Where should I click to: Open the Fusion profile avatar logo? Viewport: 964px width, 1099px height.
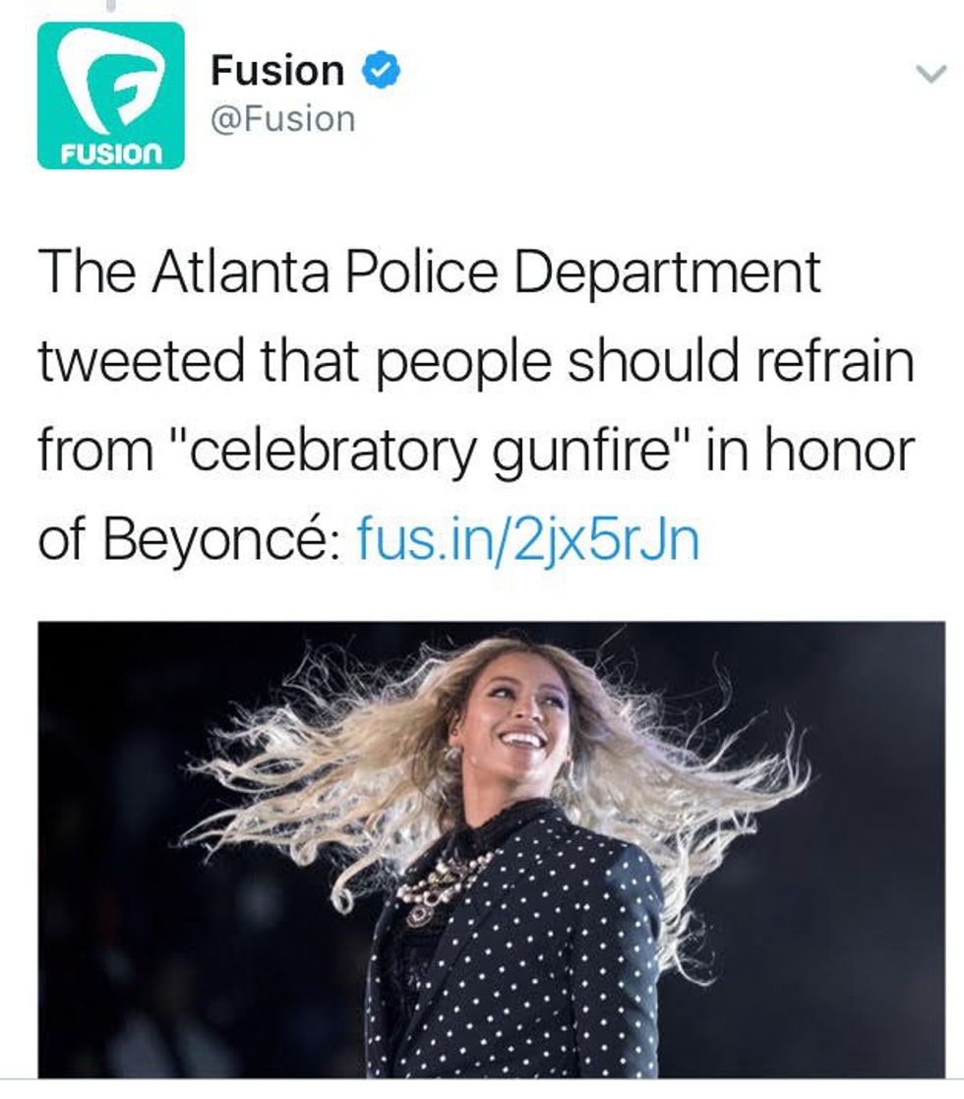click(111, 95)
